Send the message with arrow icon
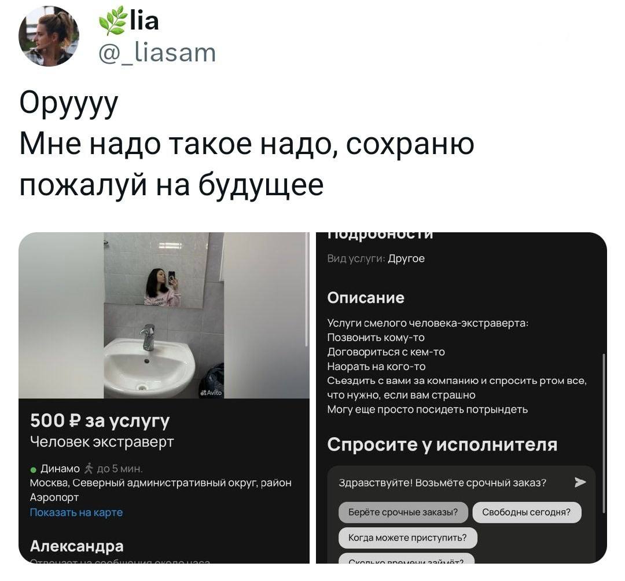The image size is (625, 581). coord(580,483)
